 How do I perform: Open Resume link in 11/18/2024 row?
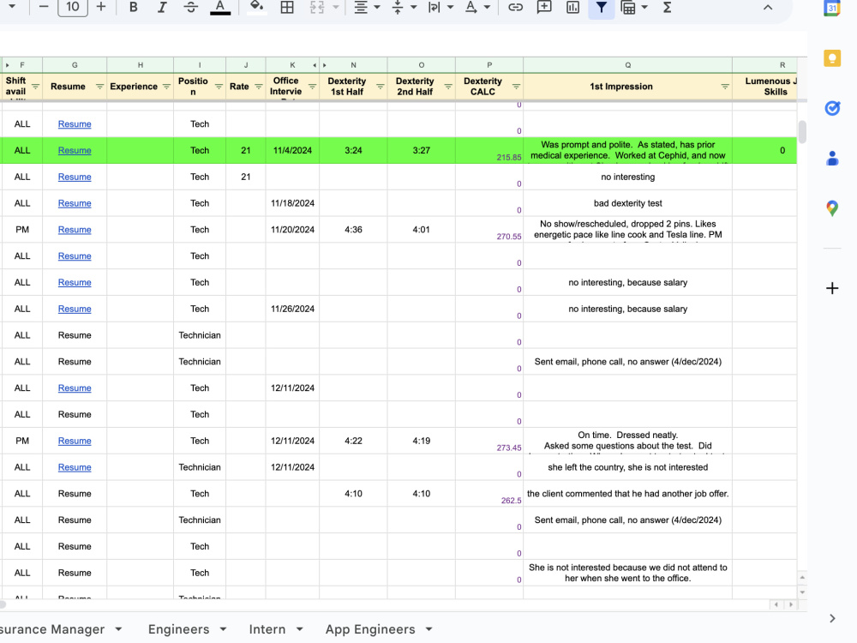pyautogui.click(x=75, y=203)
